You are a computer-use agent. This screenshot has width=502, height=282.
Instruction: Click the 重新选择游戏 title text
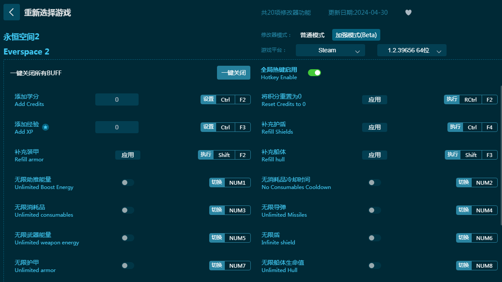pos(47,13)
